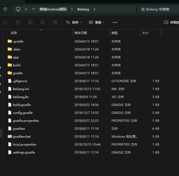The height and width of the screenshot is (176, 179).
Task: Select the gradle folder icon
Action: coord(10,73)
